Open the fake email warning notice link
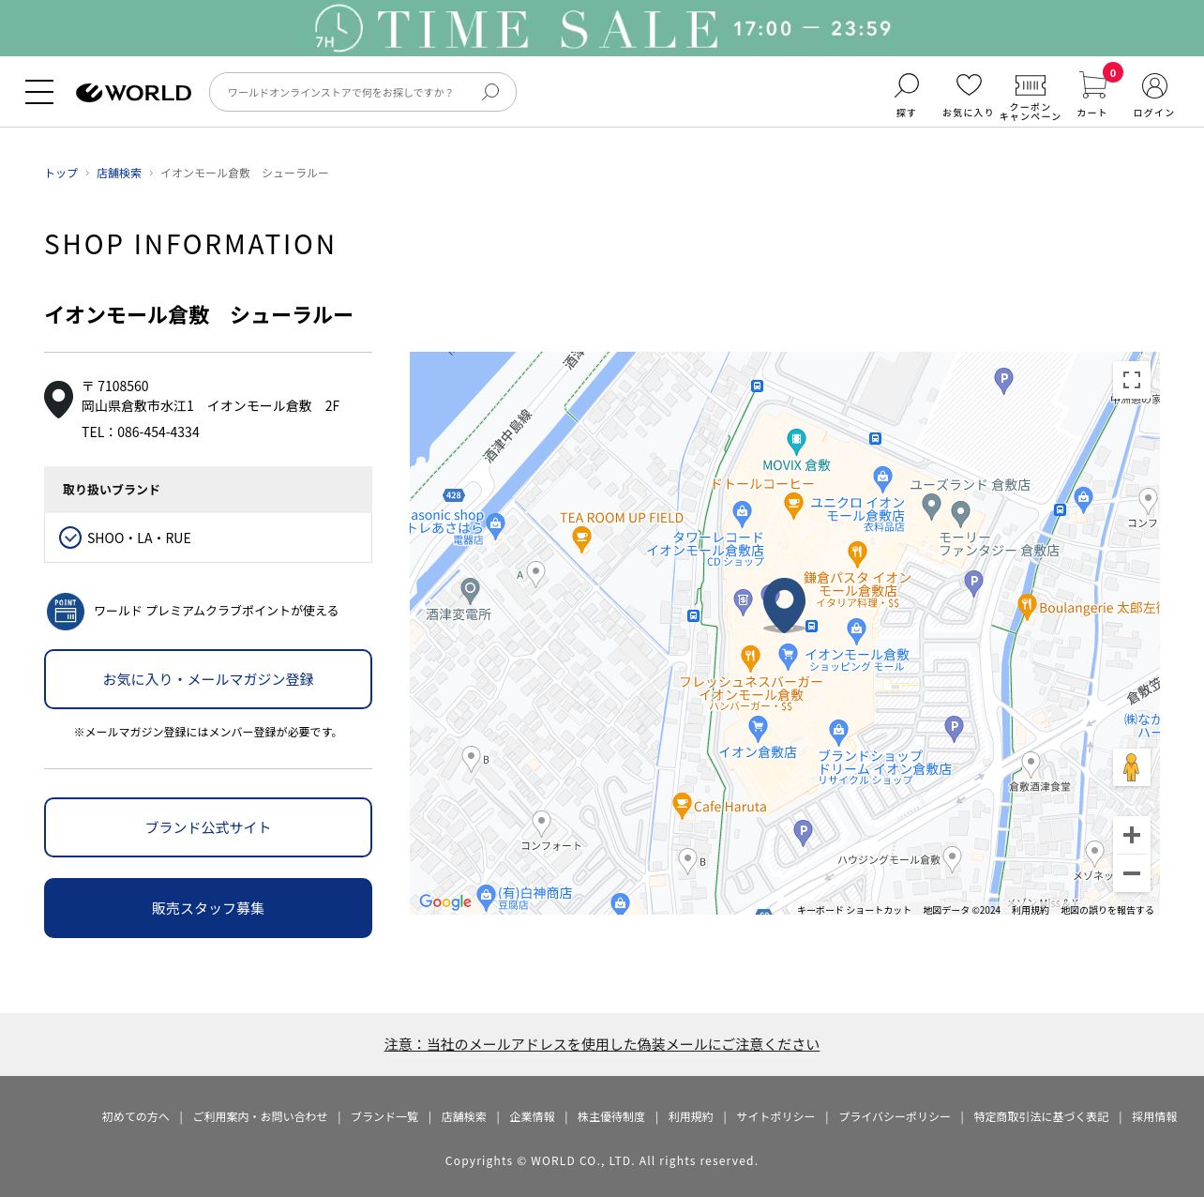 602,1044
